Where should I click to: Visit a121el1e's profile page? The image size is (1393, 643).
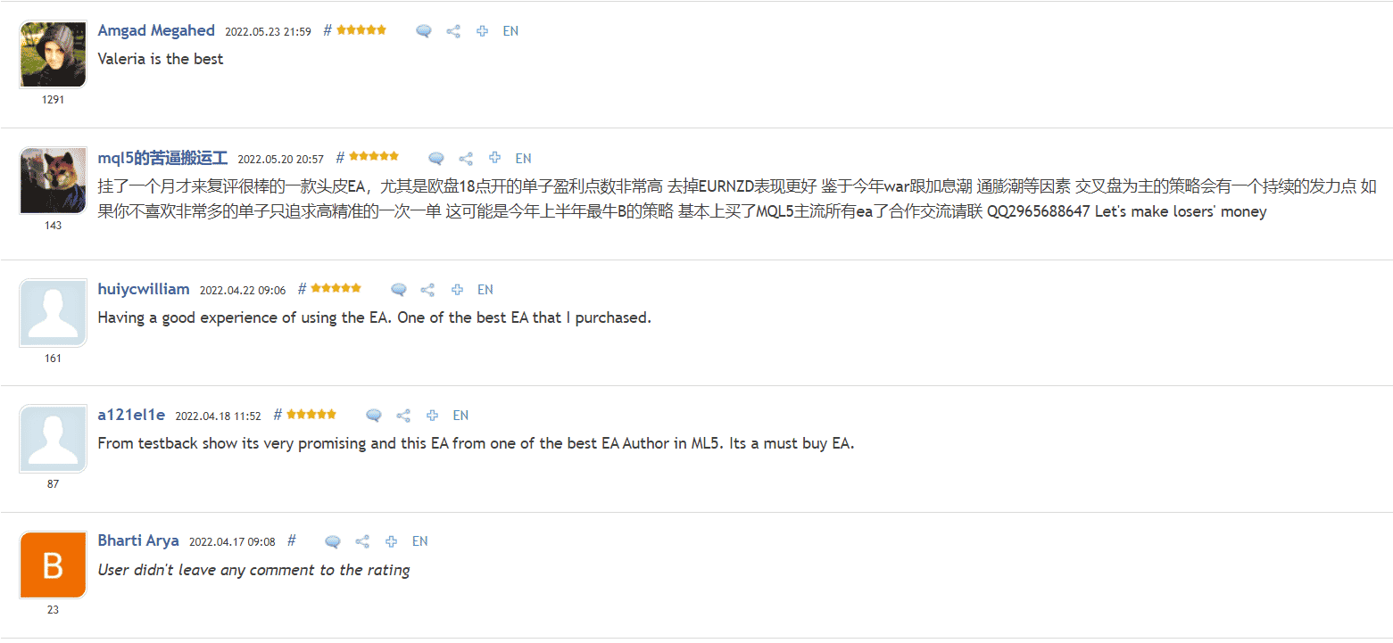(x=131, y=415)
